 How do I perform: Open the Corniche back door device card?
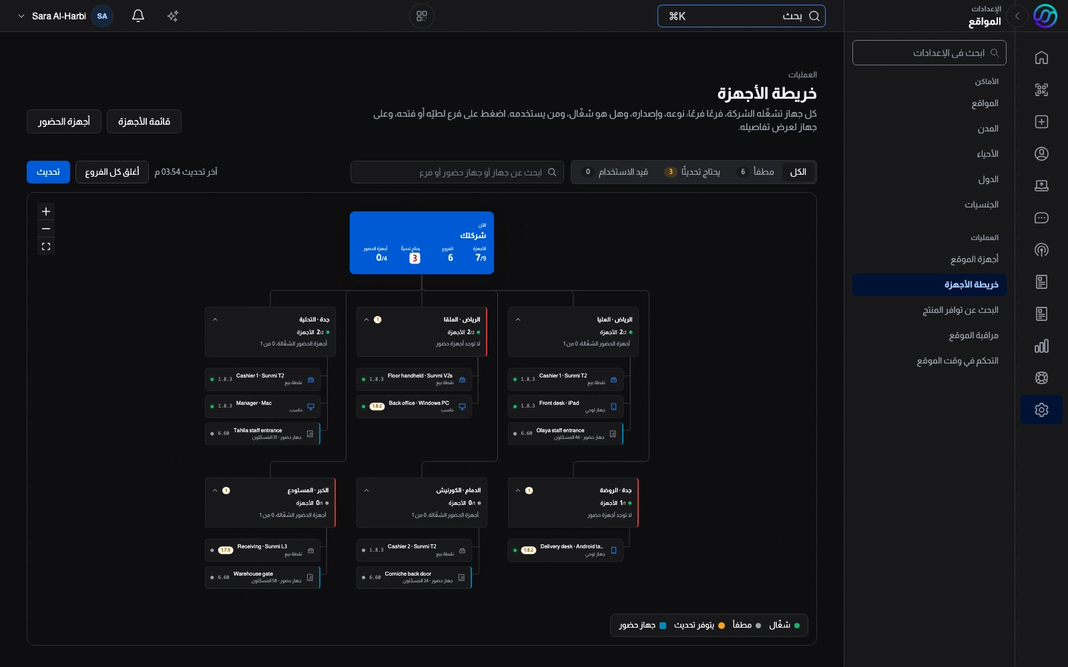pyautogui.click(x=414, y=577)
